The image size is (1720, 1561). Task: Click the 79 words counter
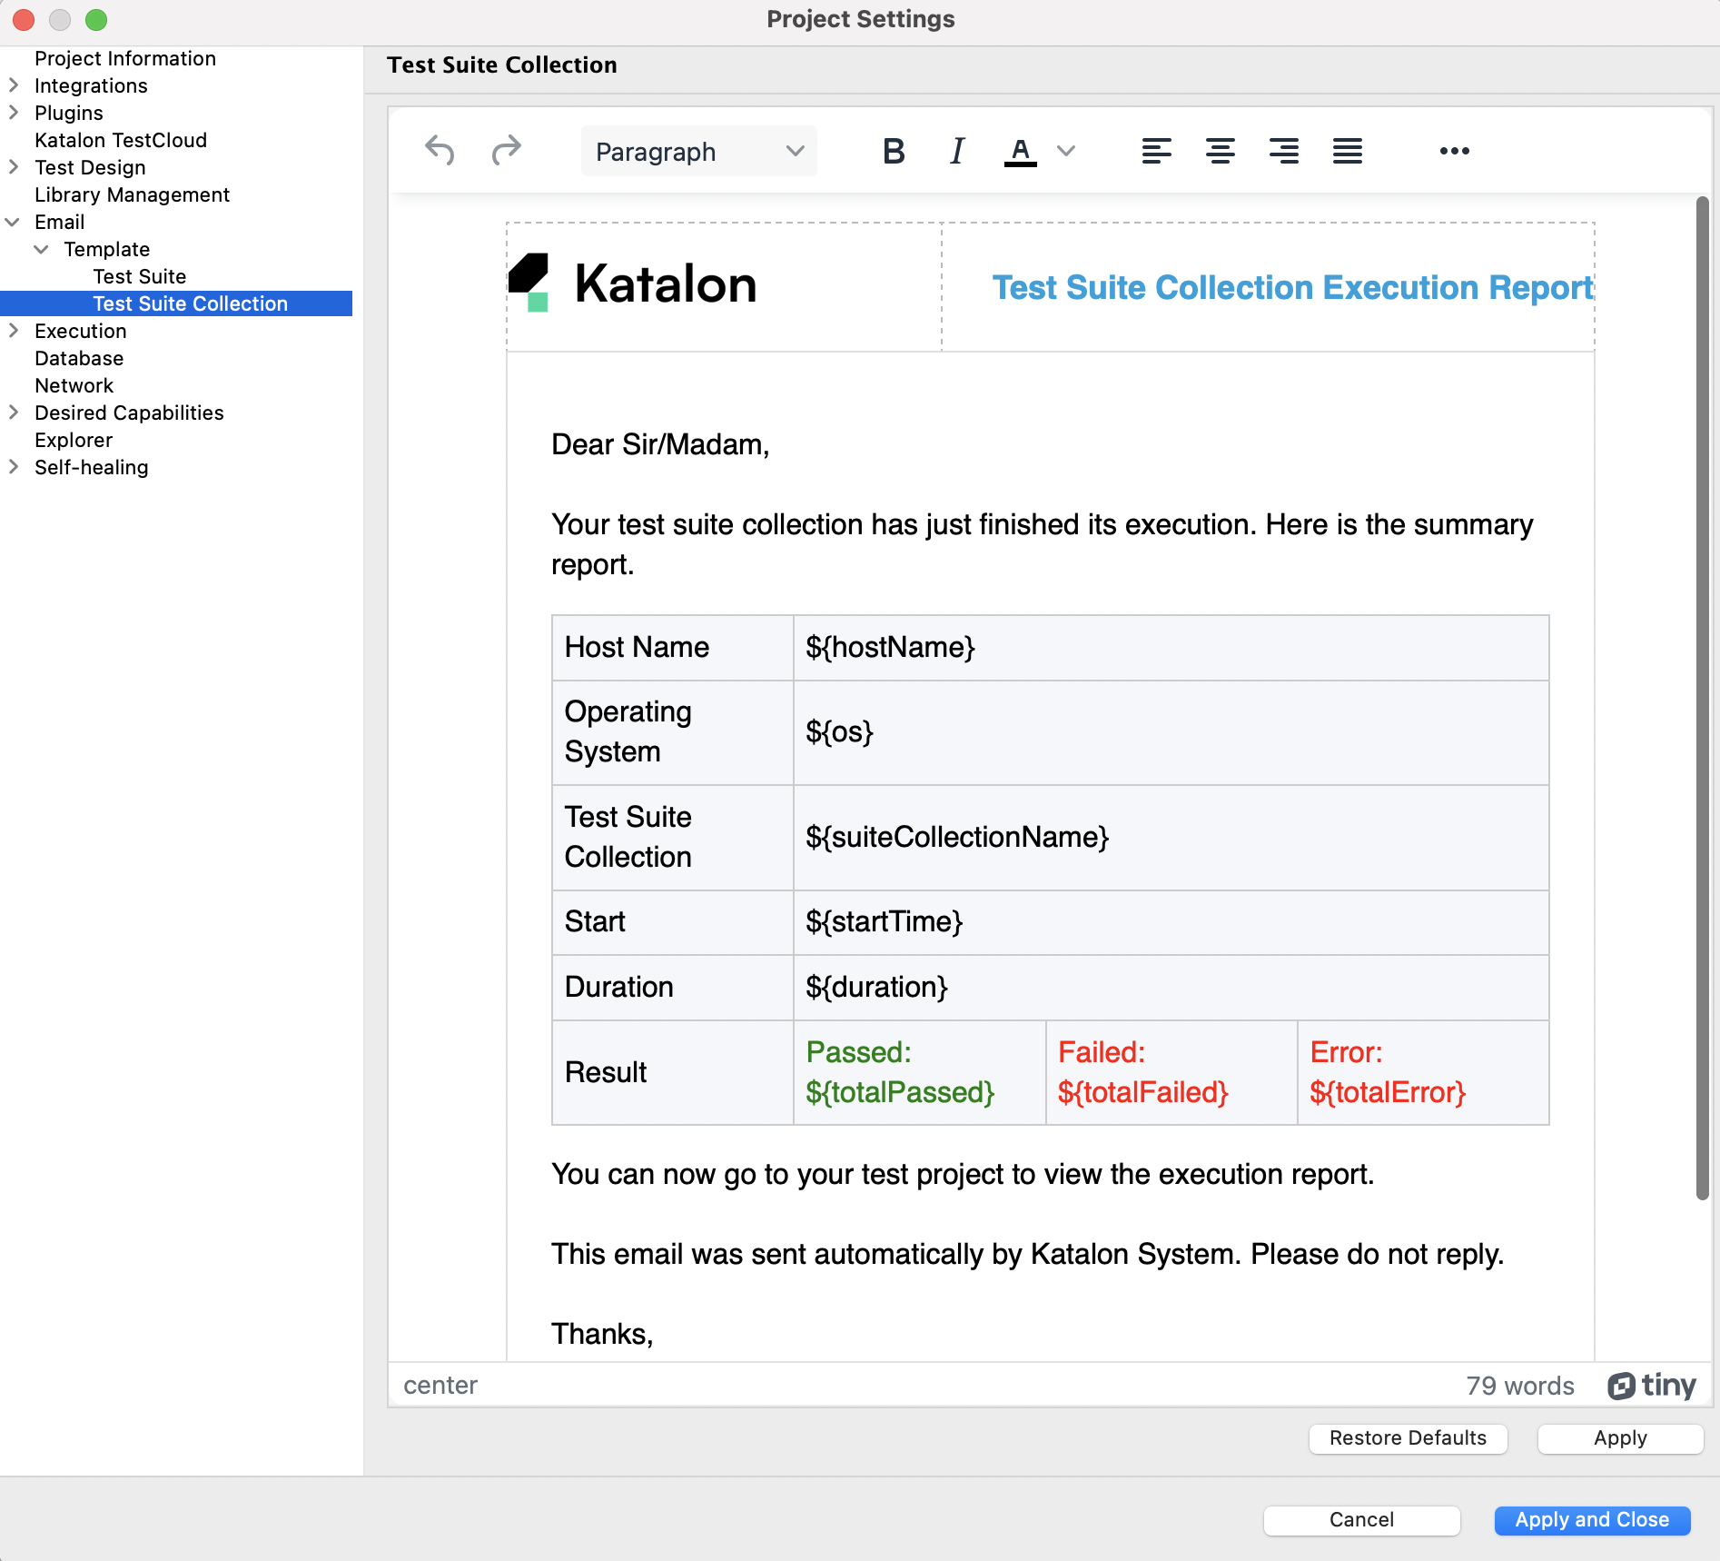tap(1520, 1385)
